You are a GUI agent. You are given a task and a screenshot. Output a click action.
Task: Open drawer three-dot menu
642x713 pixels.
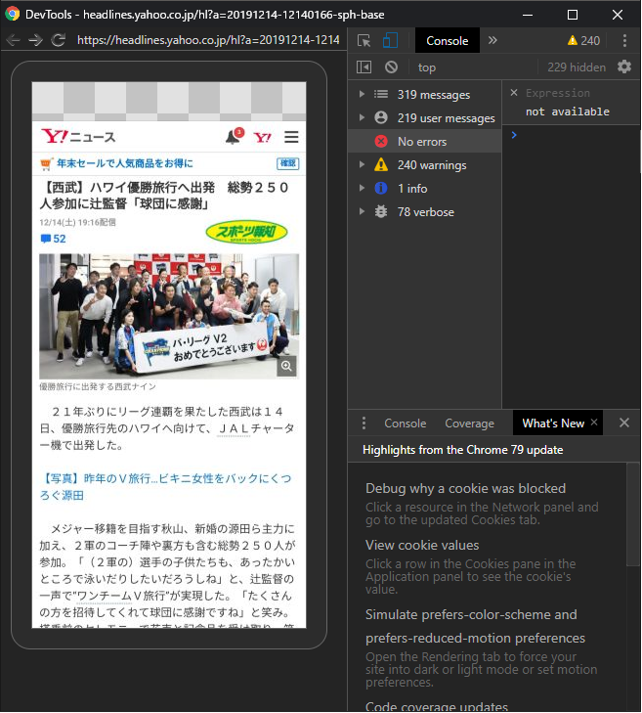click(364, 423)
